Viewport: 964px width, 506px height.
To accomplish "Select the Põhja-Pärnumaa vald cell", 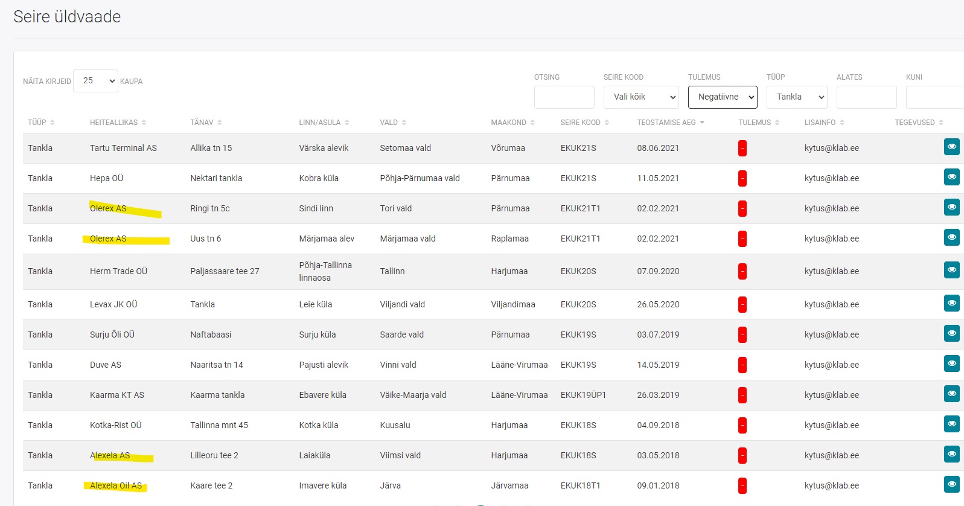I will (x=420, y=178).
